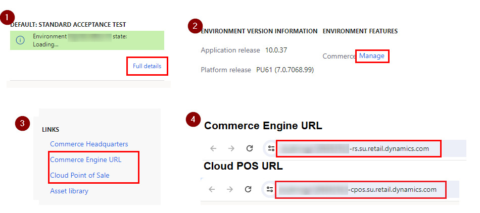
Task: Reload the Cloud POS URL page
Action: (248, 189)
